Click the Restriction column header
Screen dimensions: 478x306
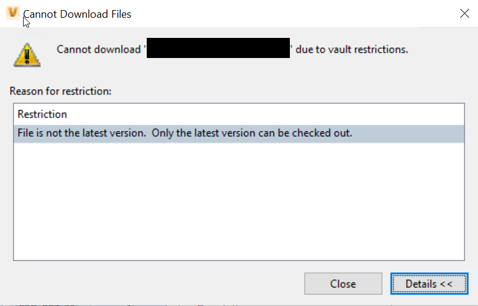43,114
